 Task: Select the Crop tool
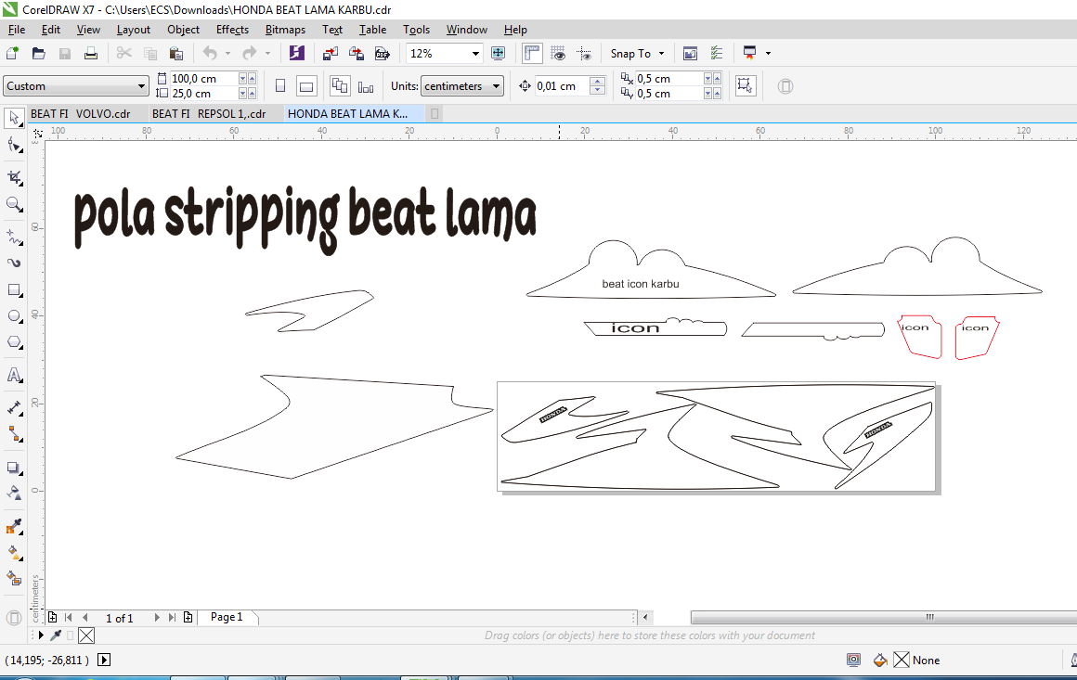click(14, 178)
